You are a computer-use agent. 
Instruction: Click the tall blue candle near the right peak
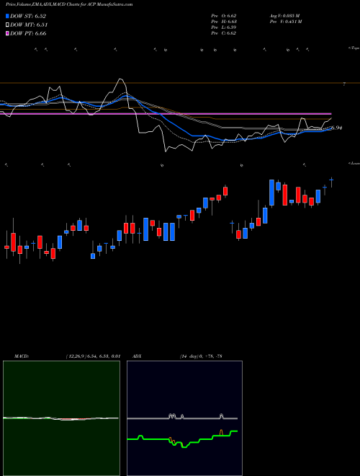(x=272, y=193)
